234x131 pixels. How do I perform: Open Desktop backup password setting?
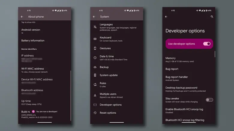click(x=189, y=89)
